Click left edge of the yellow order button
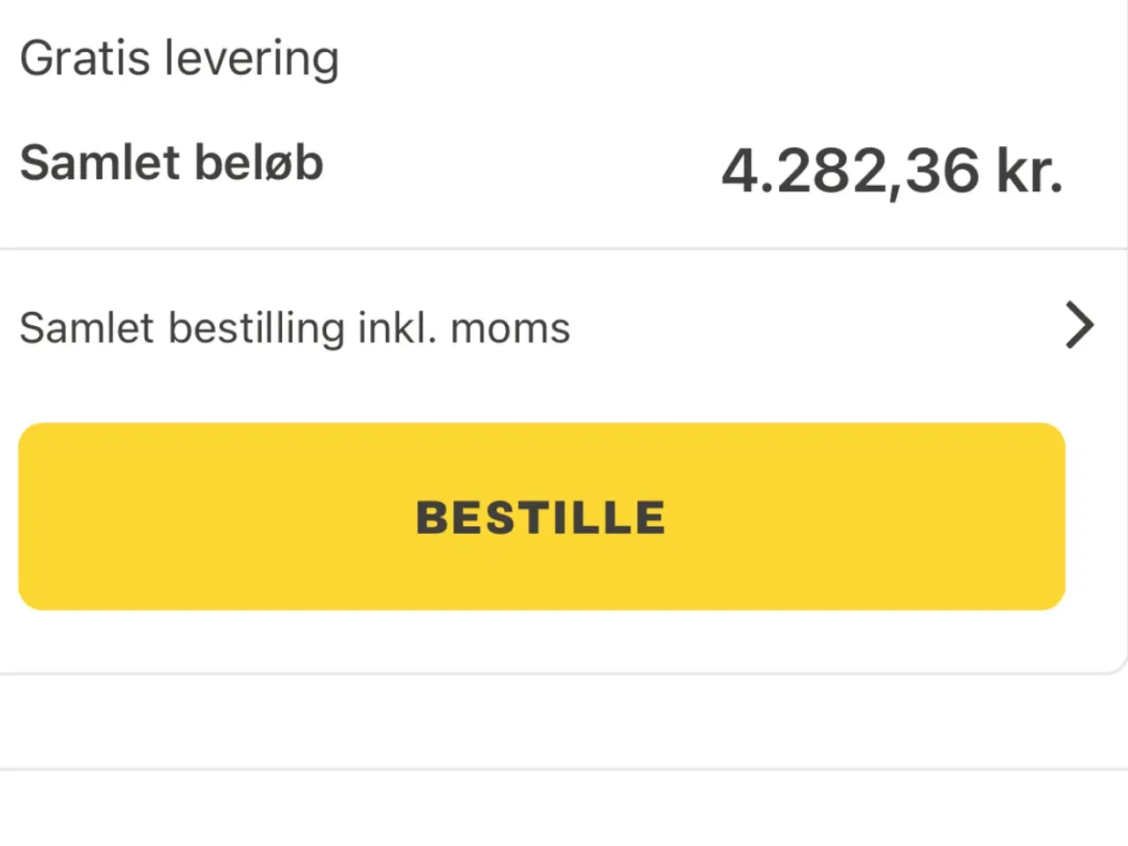 (x=40, y=516)
